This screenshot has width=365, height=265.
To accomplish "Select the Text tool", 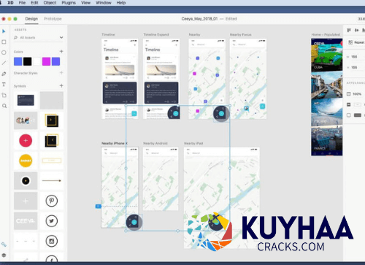I will pyautogui.click(x=4, y=85).
